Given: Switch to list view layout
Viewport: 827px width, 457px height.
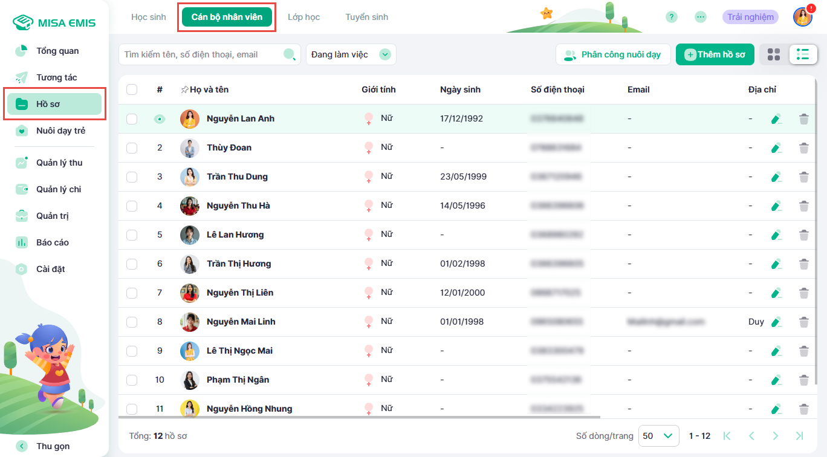Looking at the screenshot, I should tap(803, 54).
